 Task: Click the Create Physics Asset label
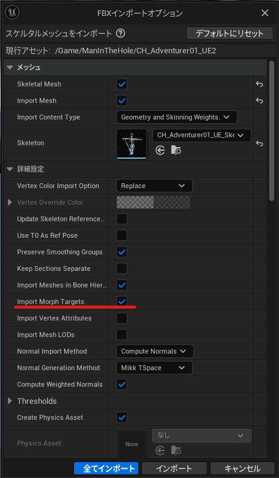pos(50,417)
